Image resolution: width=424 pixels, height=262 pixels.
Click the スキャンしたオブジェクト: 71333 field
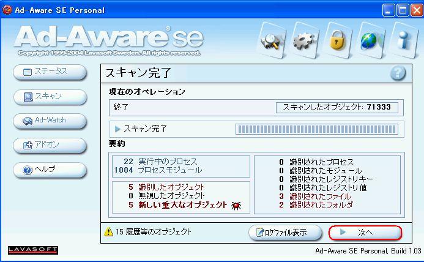[337, 107]
